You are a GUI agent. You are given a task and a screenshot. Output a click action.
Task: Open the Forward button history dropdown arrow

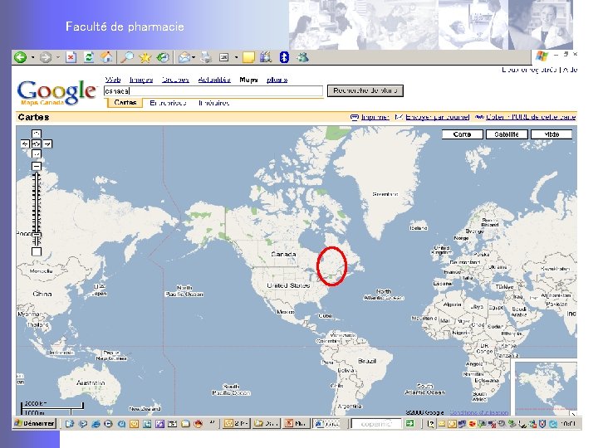(x=58, y=57)
